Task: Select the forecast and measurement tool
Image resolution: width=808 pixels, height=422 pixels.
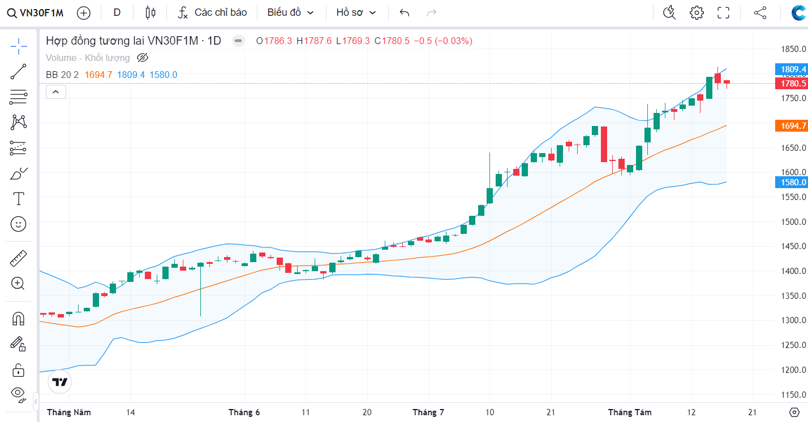Action: (x=19, y=148)
